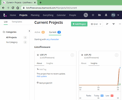Select All Projects category
This screenshot has width=122, height=100.
(11, 37)
